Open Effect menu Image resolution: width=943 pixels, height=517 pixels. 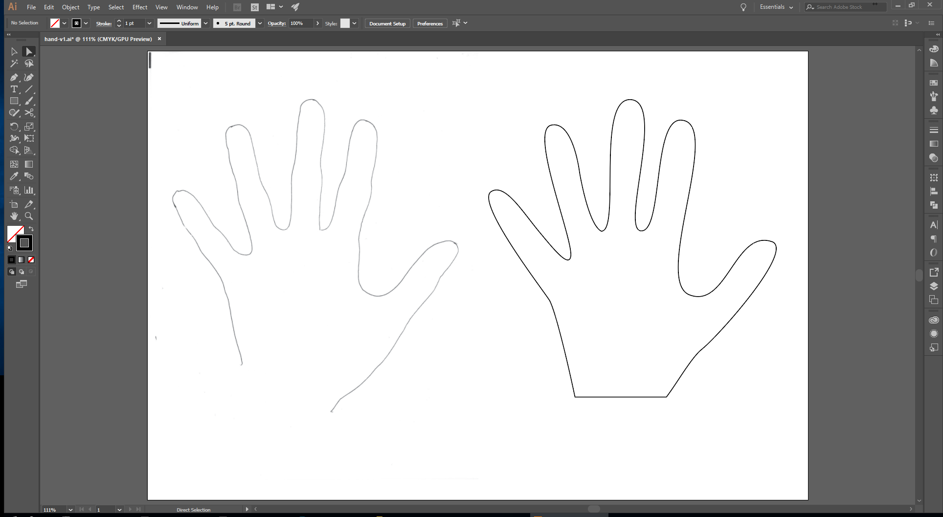pyautogui.click(x=140, y=7)
